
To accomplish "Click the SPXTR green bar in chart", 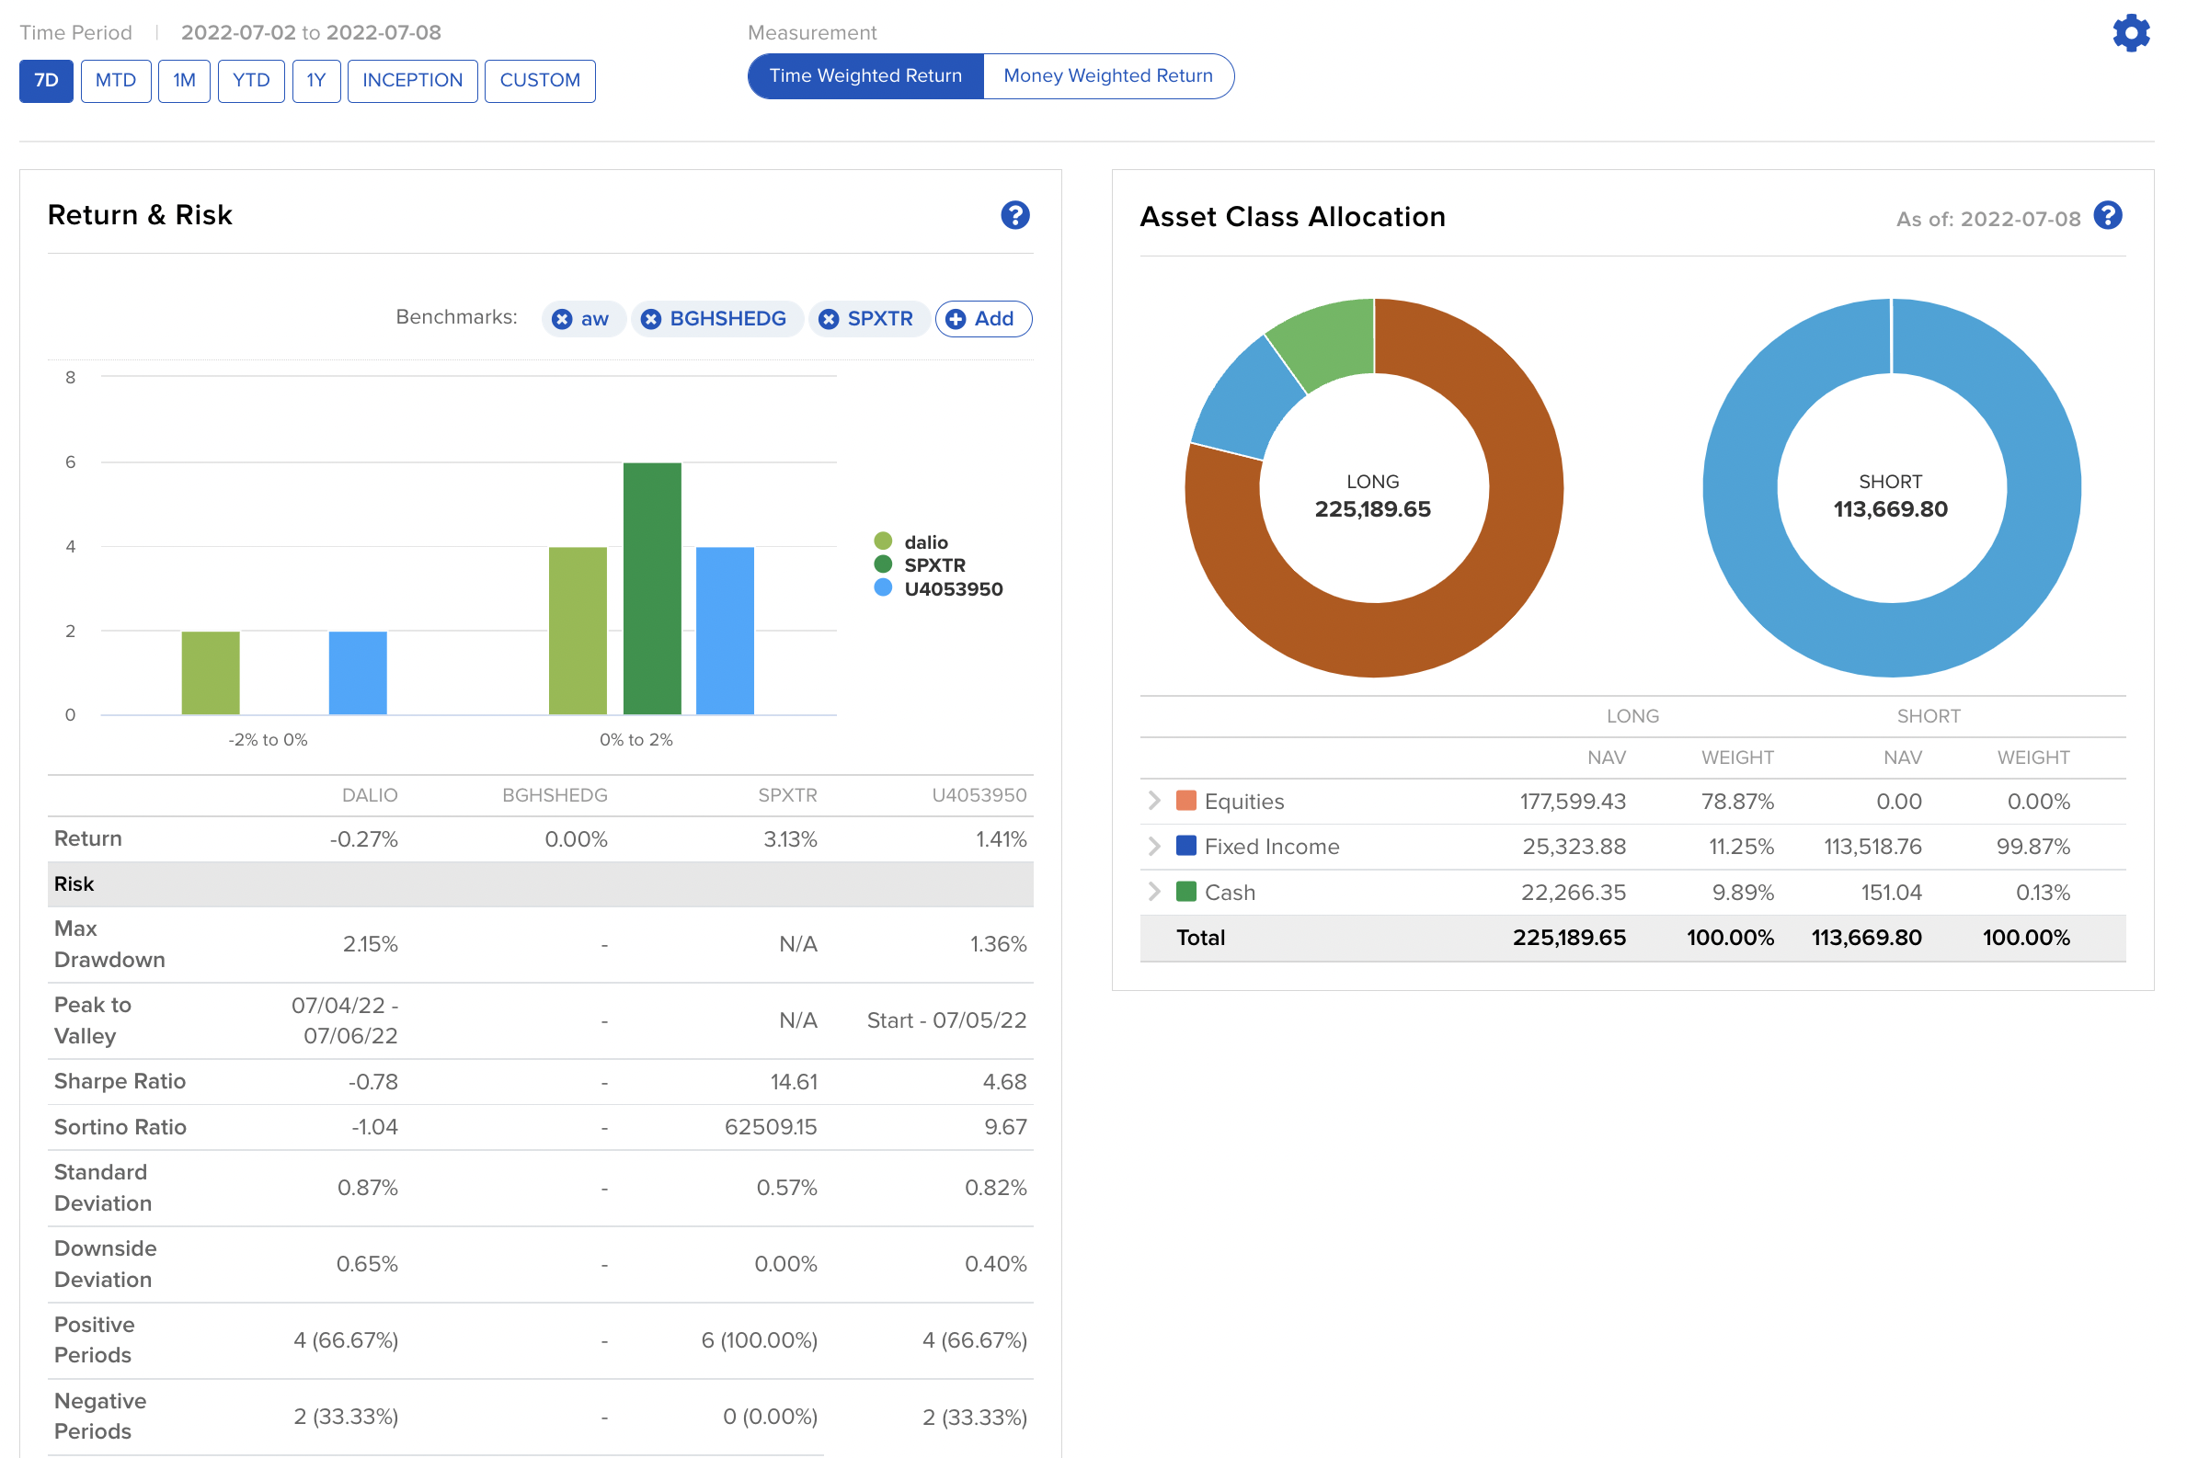I will (652, 588).
